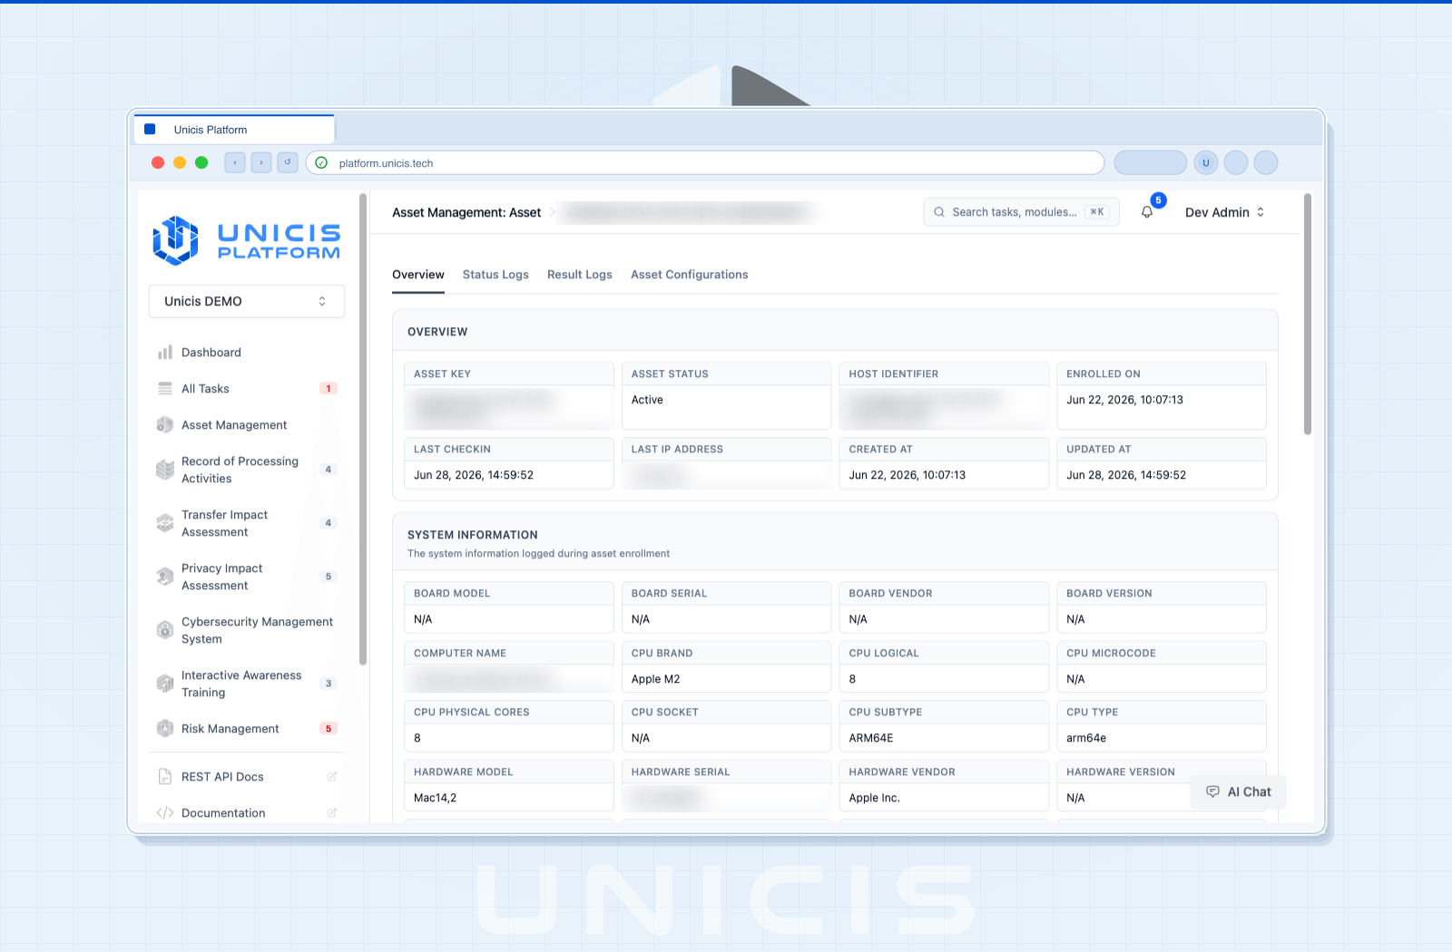Click the All Tasks list icon
1452x952 pixels.
pos(165,388)
